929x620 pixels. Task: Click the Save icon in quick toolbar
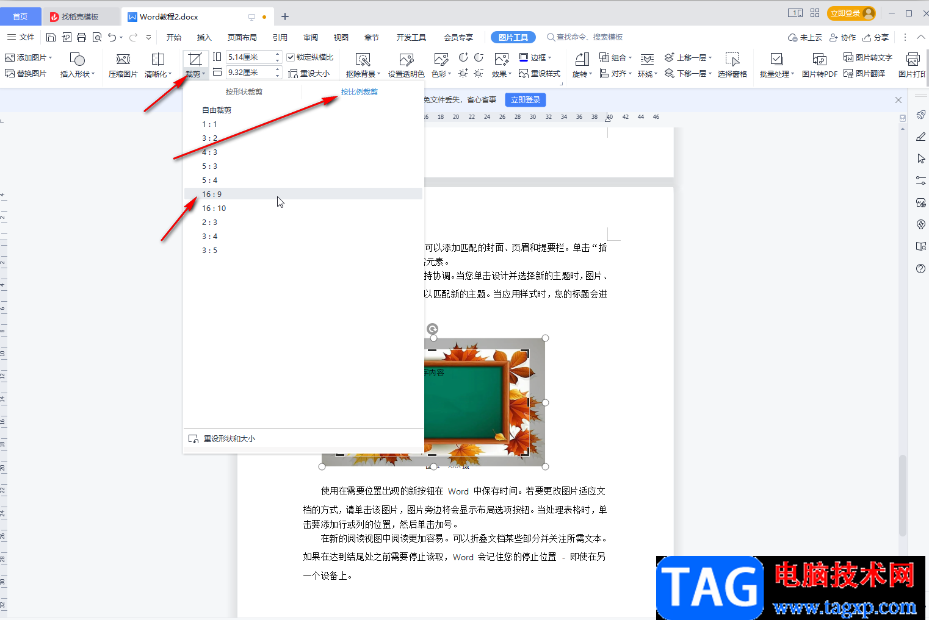click(x=51, y=37)
